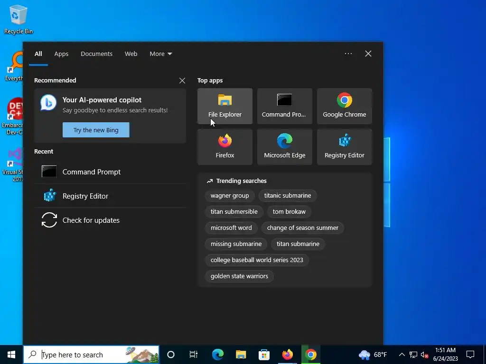This screenshot has height=364, width=486.
Task: Click the search highlights image in search box
Action: 142,355
